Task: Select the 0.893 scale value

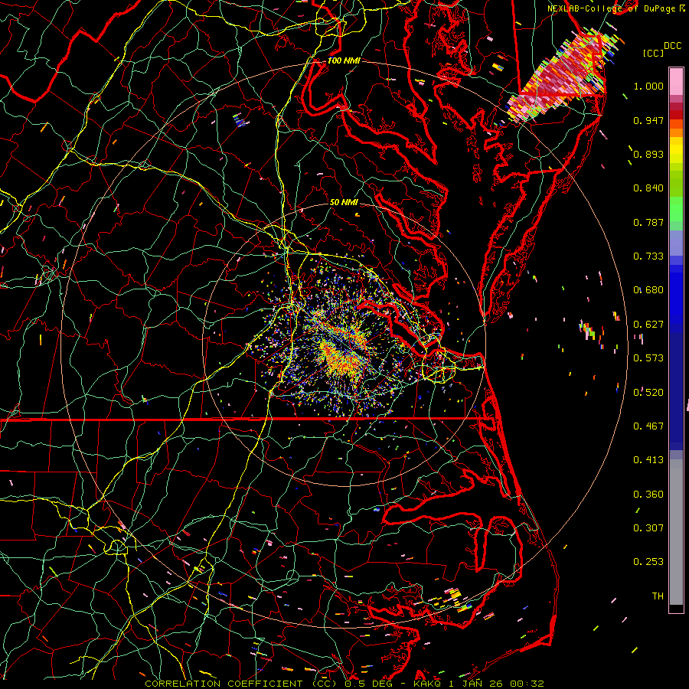Action: tap(648, 154)
